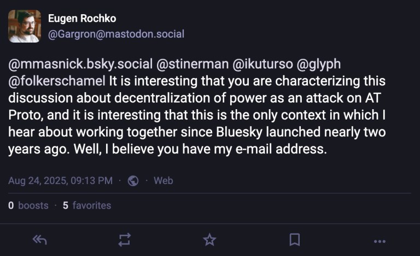Click the Aug 24, 2025 timestamp

click(x=60, y=181)
